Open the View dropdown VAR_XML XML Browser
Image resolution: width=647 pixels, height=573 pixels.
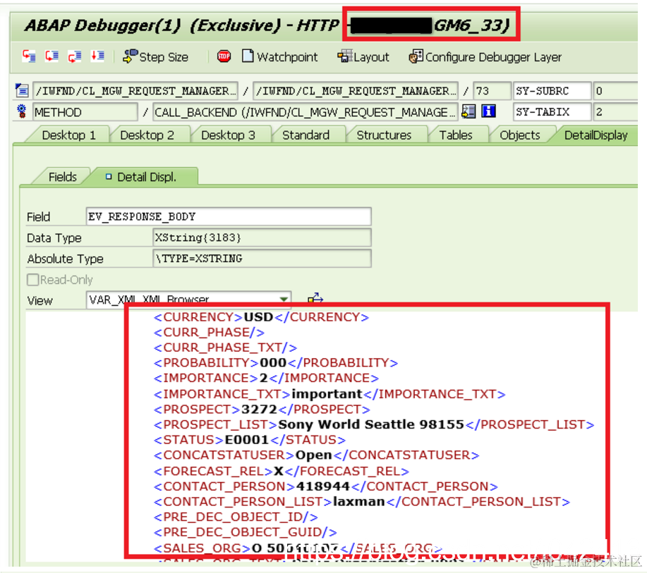tap(188, 300)
